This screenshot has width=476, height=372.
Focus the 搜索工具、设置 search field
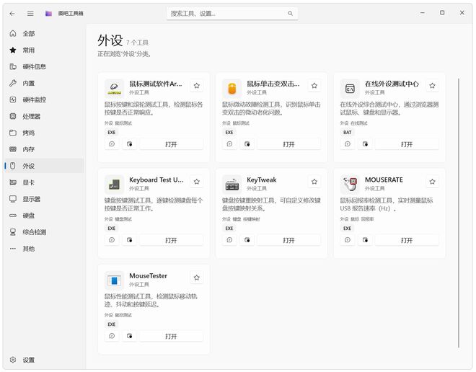[x=232, y=14]
